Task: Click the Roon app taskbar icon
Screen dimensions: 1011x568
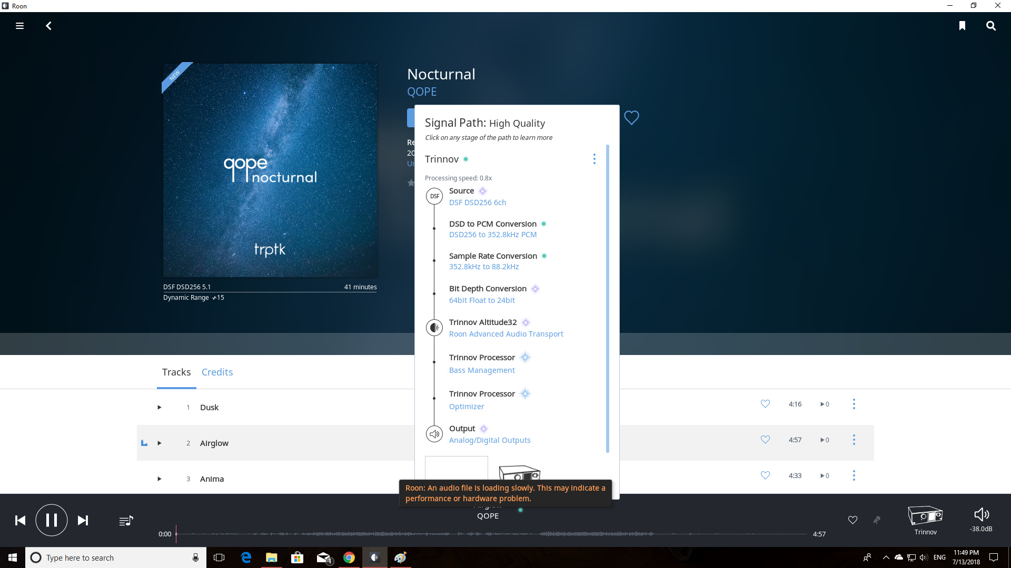Action: [375, 557]
